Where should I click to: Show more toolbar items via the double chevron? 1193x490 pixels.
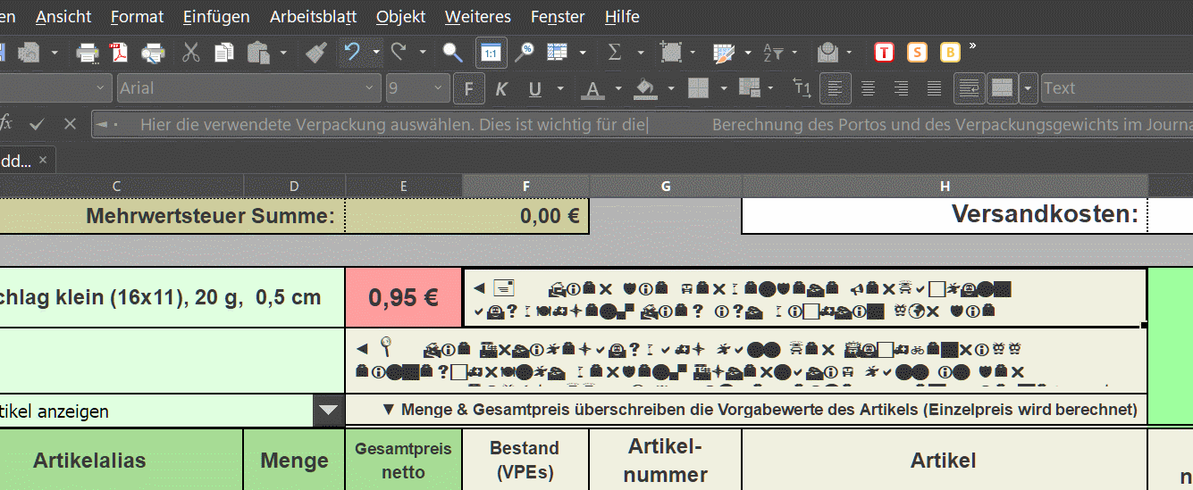[972, 46]
